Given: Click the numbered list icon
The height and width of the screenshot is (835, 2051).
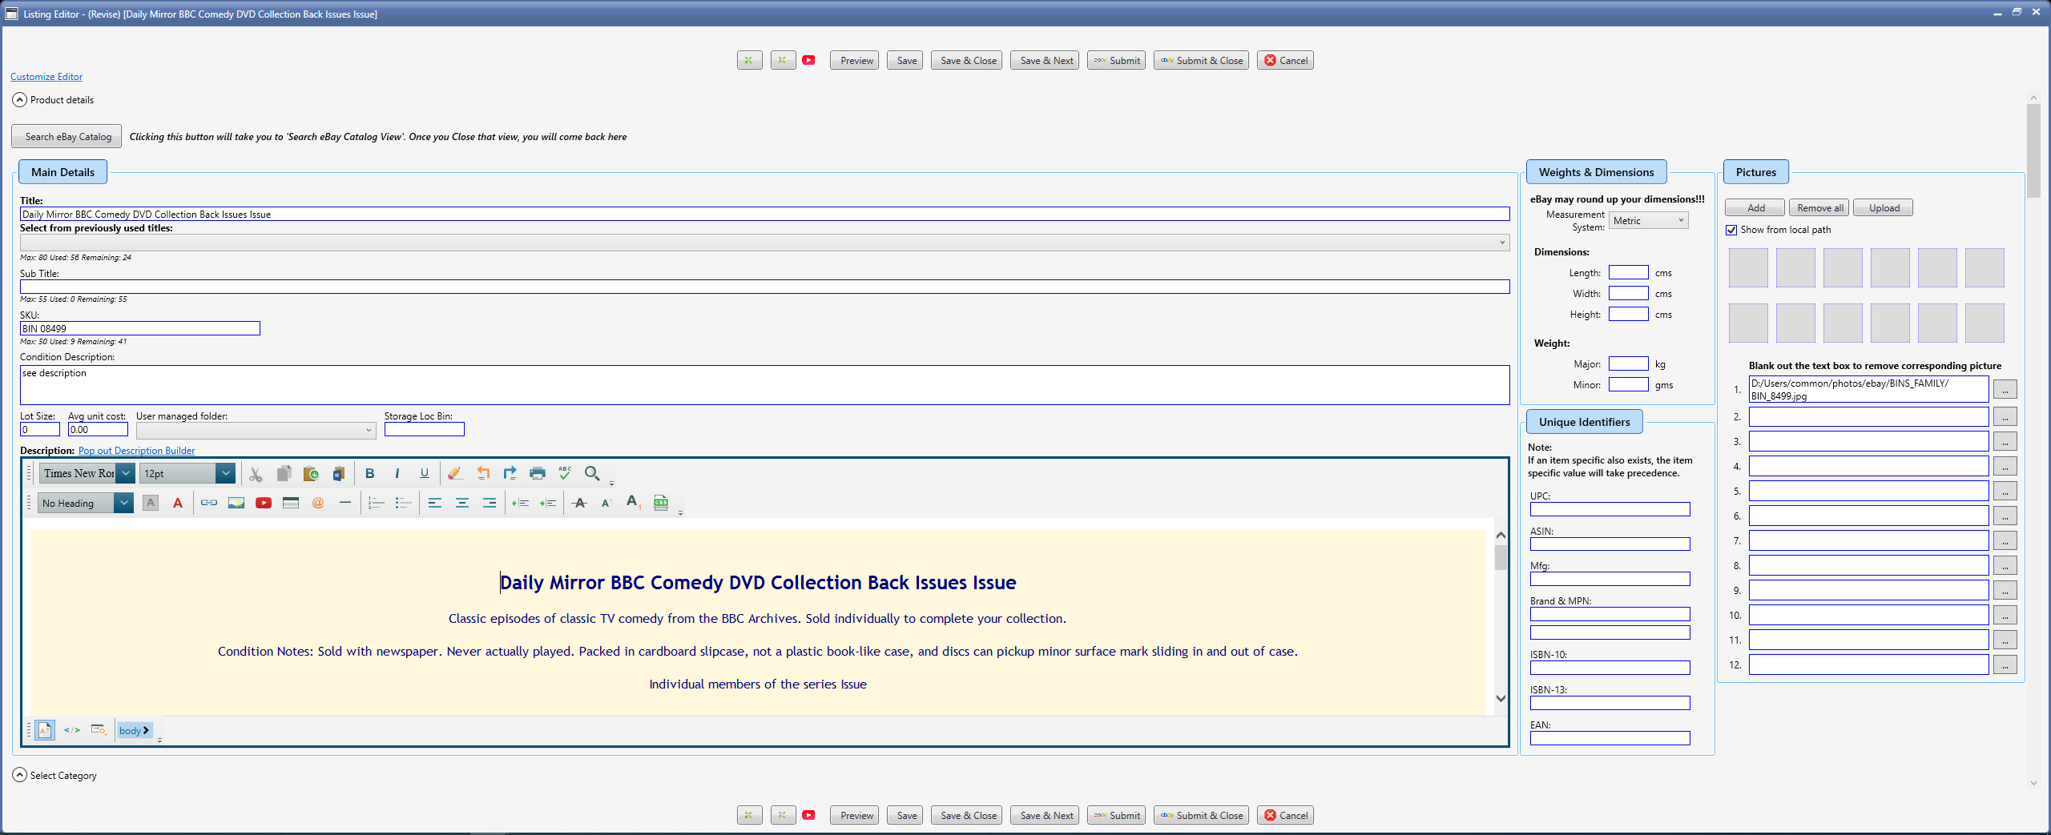Looking at the screenshot, I should [x=376, y=503].
